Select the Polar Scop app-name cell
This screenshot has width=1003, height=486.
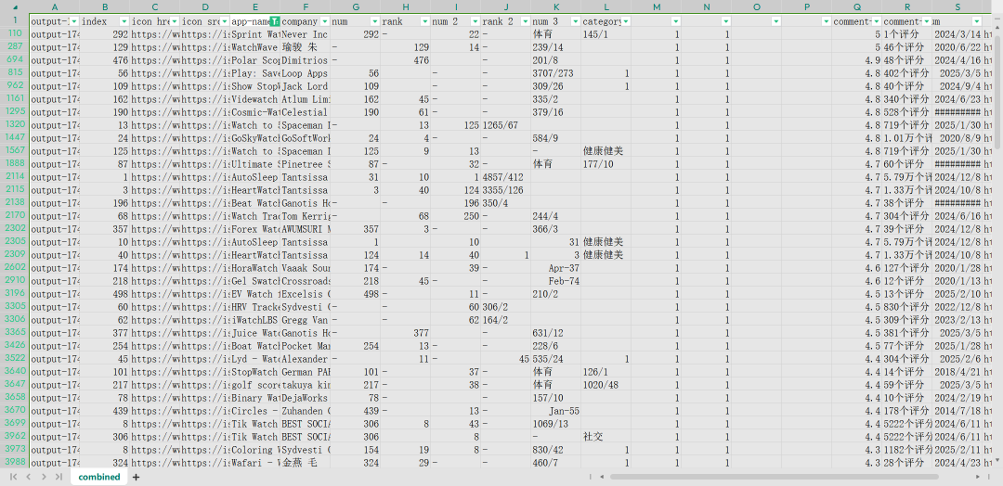(255, 60)
